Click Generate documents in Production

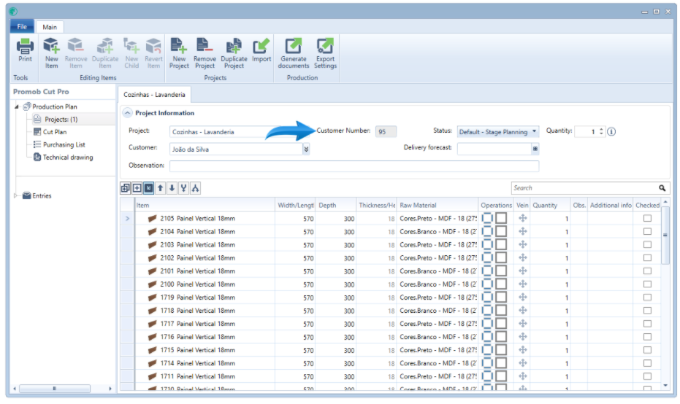294,53
